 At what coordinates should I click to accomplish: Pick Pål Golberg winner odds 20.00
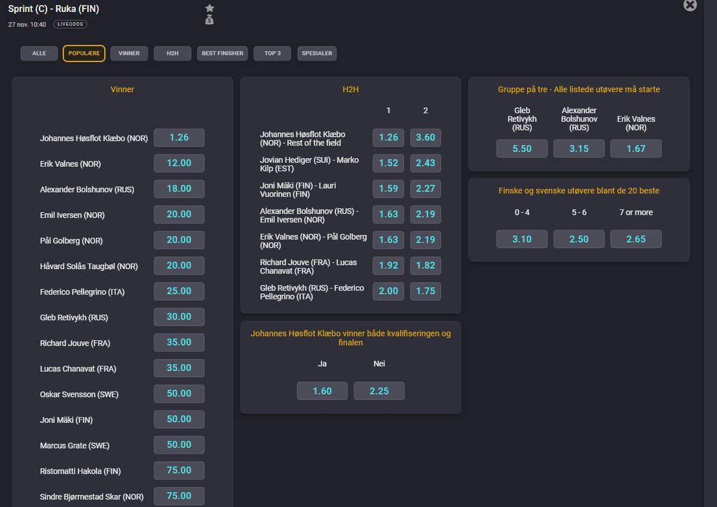coord(179,240)
